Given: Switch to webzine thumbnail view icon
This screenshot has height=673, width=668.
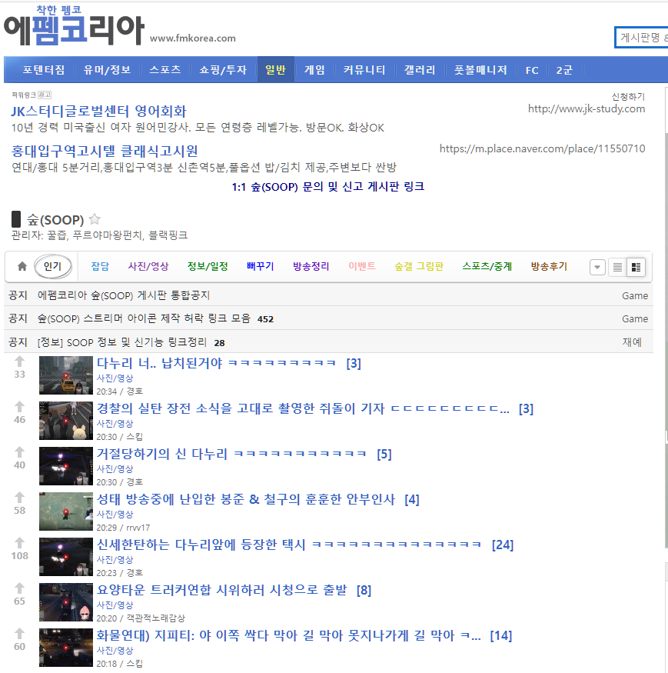Looking at the screenshot, I should (636, 268).
